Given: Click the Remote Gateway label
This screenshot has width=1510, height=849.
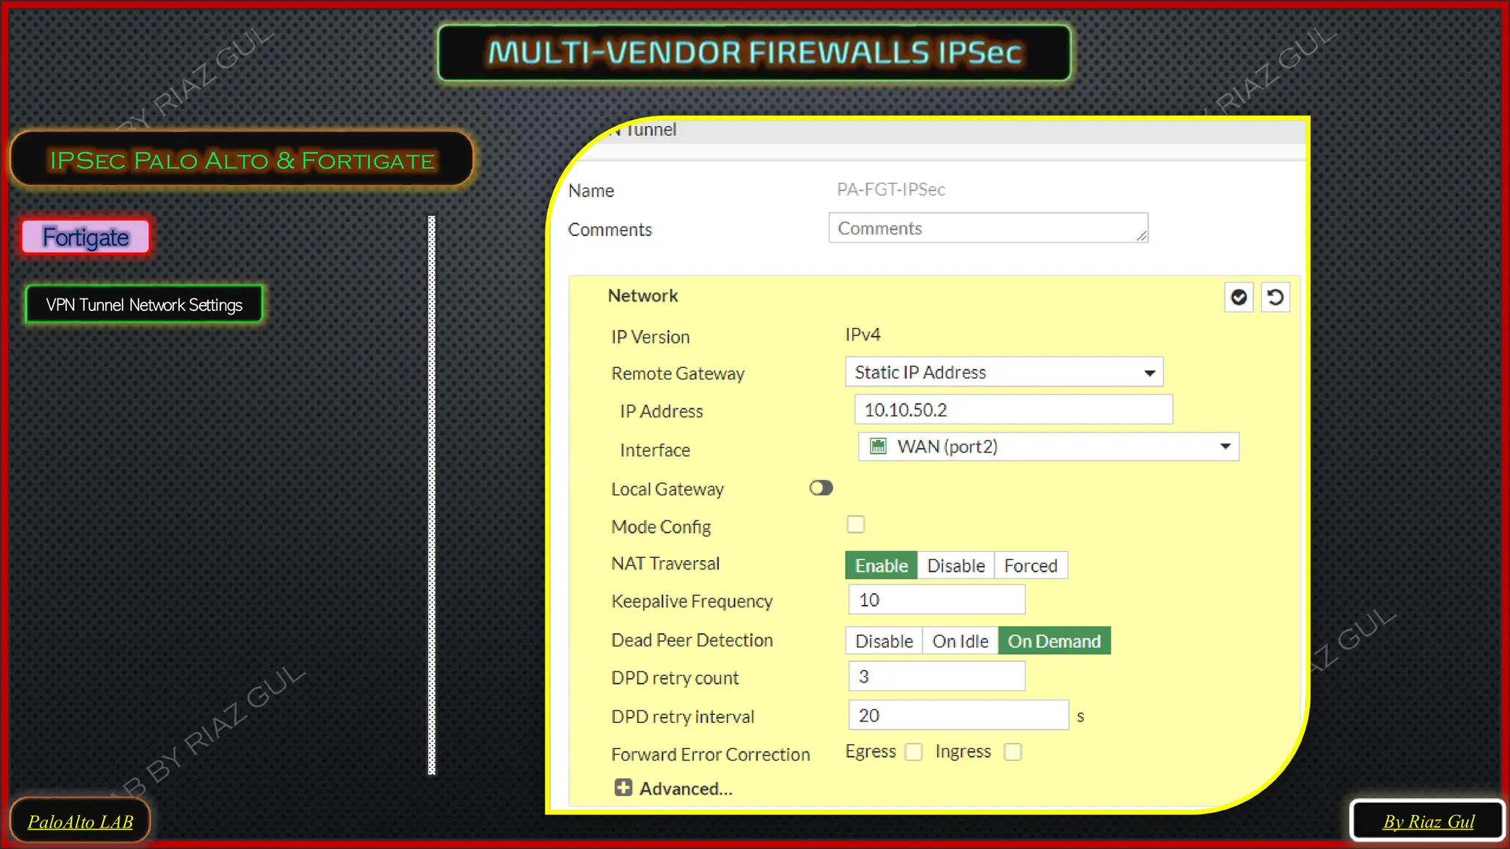Looking at the screenshot, I should pyautogui.click(x=678, y=374).
